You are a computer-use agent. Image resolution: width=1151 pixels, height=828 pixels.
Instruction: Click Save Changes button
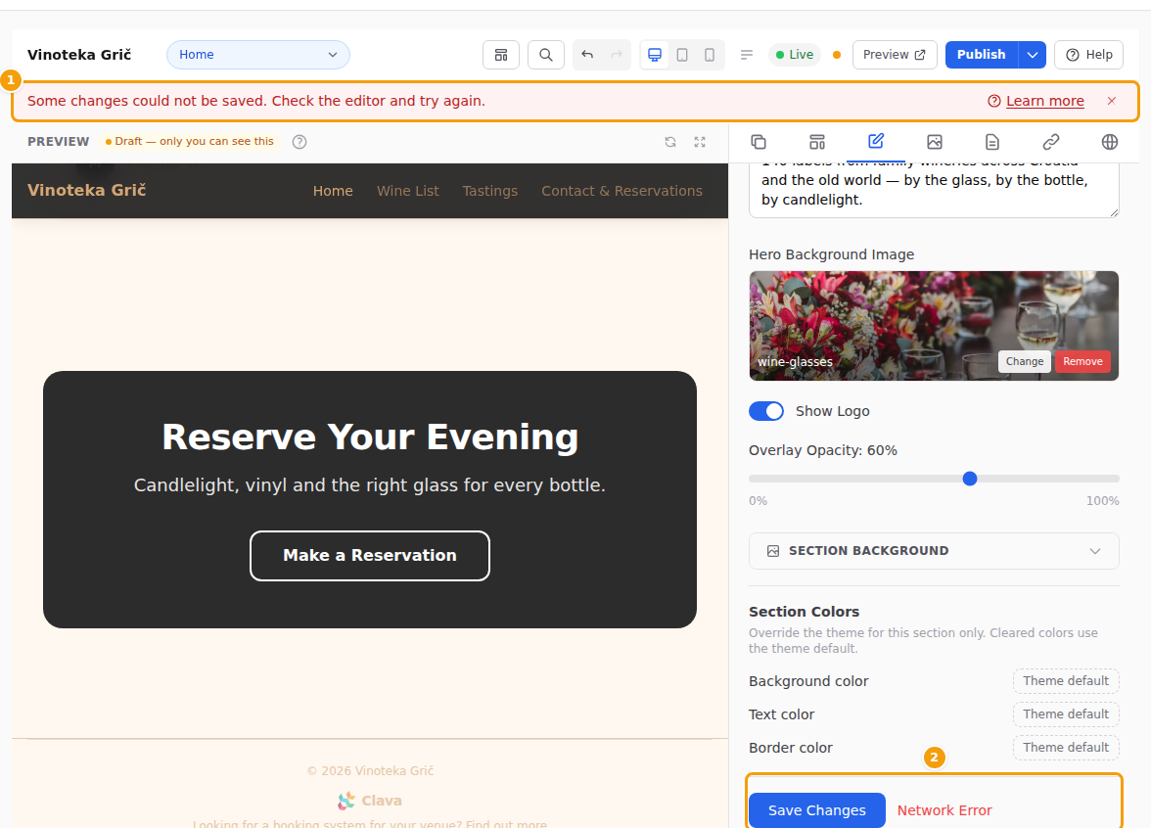click(817, 810)
